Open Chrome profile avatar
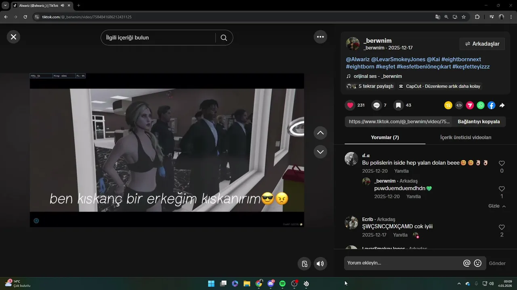517x290 pixels. tap(501, 17)
